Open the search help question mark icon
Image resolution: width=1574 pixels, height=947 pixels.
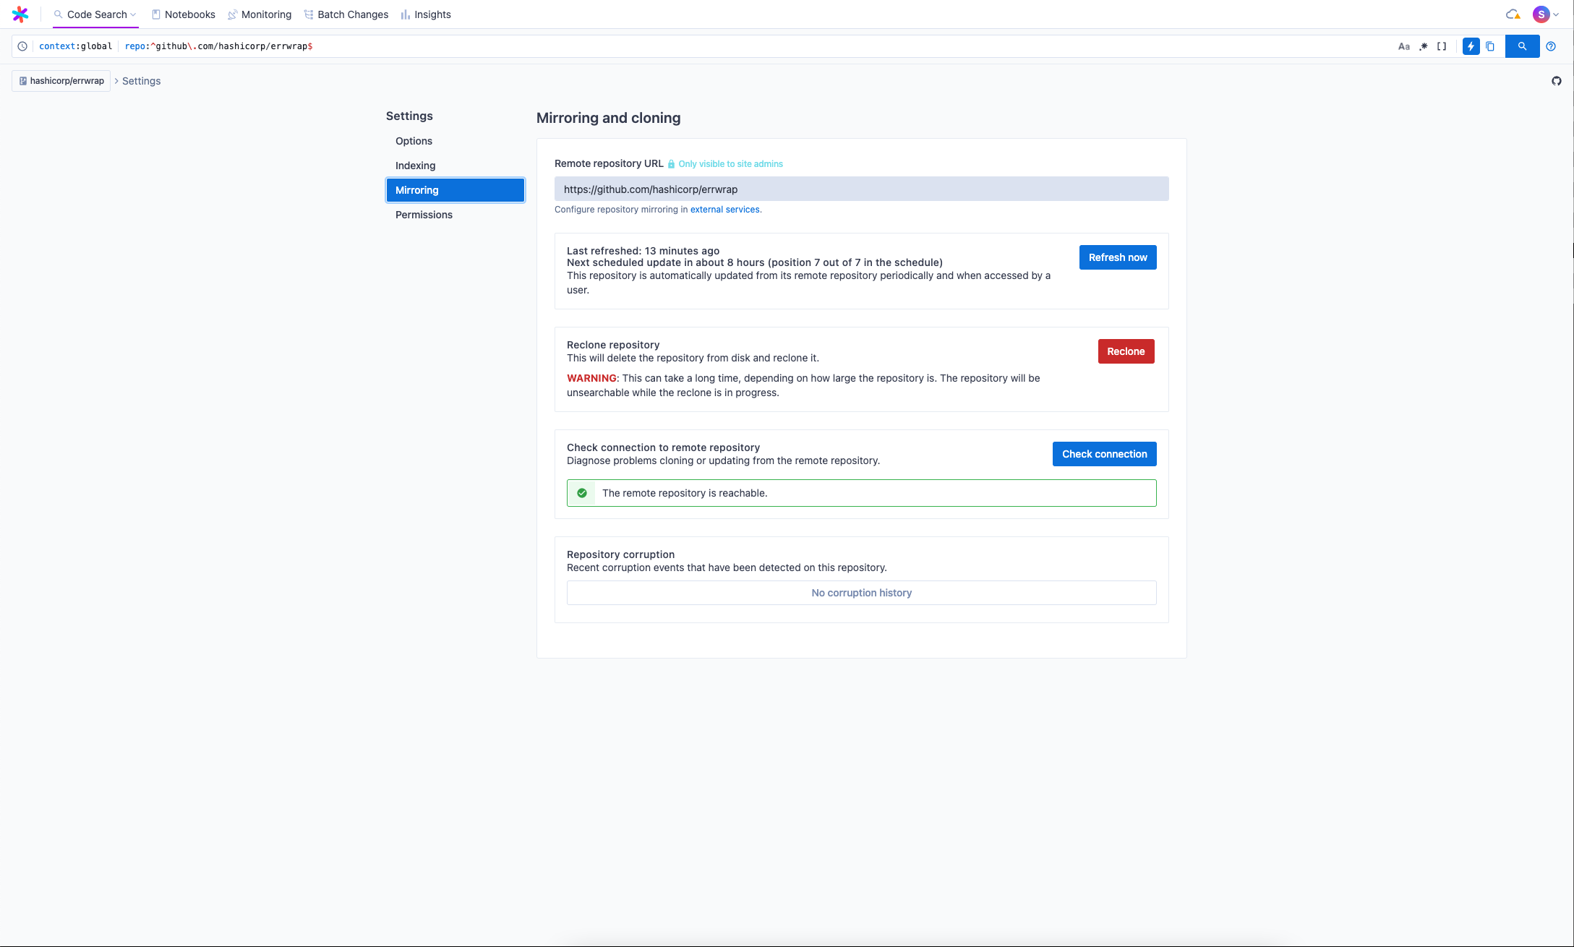pos(1551,46)
